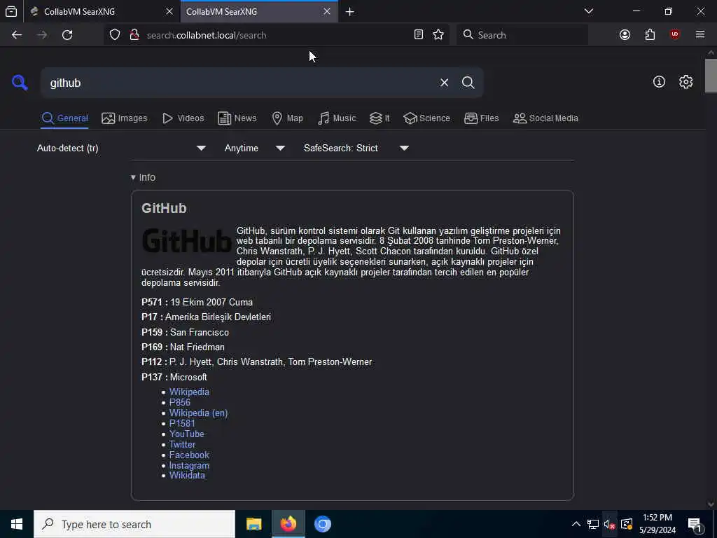Switch to the first CollabVM SearXNG tab

102,11
